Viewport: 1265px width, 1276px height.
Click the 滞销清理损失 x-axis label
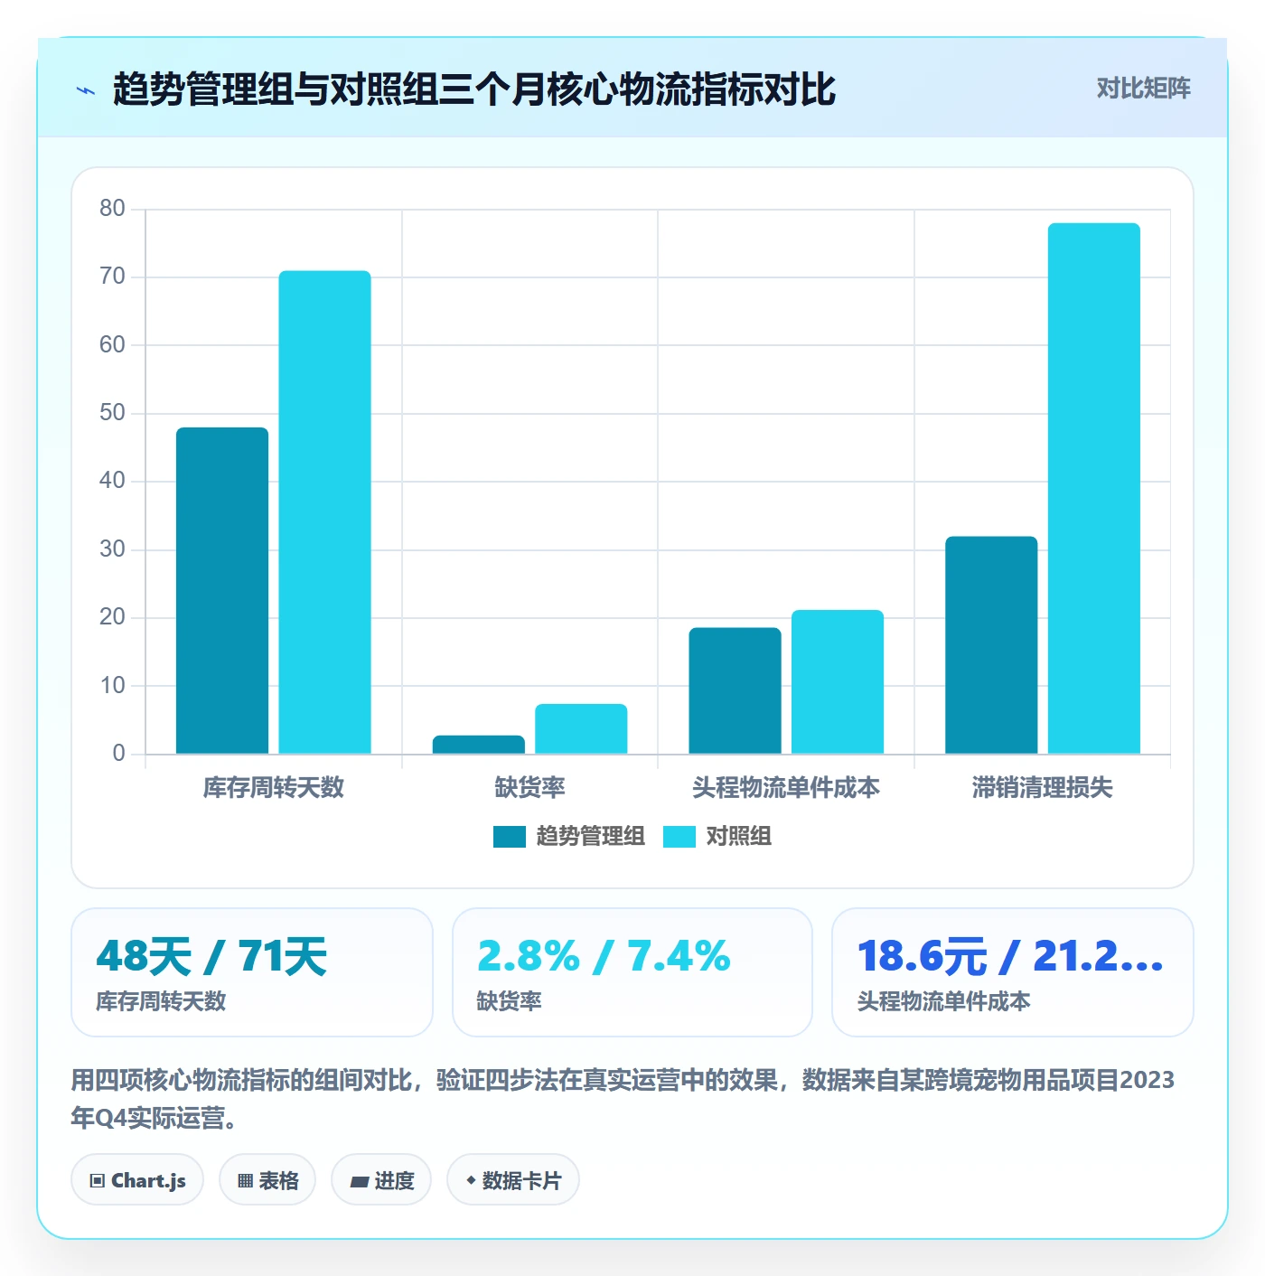pyautogui.click(x=1043, y=788)
